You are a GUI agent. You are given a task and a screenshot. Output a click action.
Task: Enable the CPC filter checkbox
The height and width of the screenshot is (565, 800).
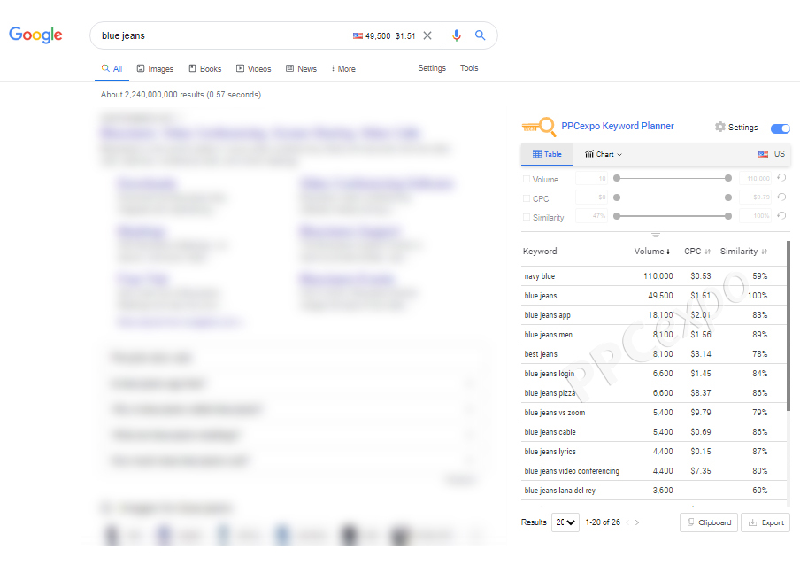point(526,198)
